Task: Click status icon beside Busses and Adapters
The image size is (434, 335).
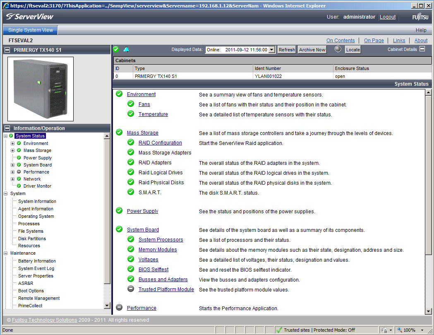Action: (x=131, y=279)
